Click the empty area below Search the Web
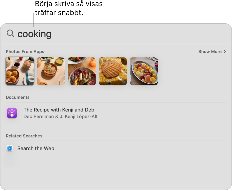233x191 pixels. tap(116, 170)
